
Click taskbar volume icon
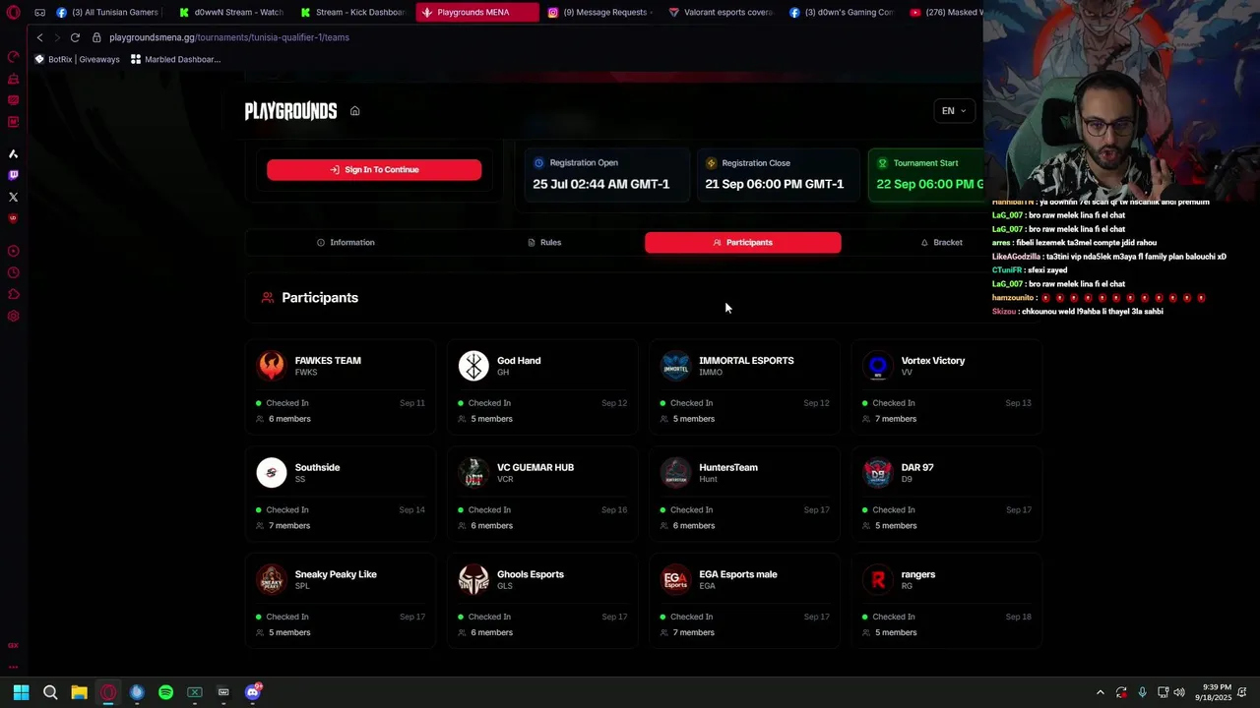pyautogui.click(x=1179, y=692)
